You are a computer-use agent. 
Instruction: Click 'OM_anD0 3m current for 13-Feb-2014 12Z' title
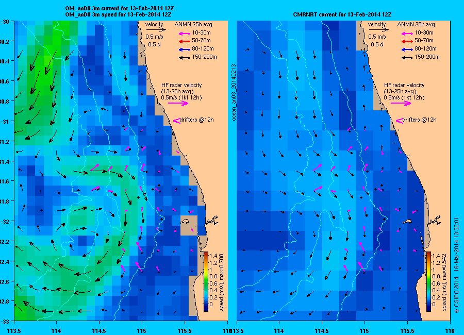[x=120, y=8]
